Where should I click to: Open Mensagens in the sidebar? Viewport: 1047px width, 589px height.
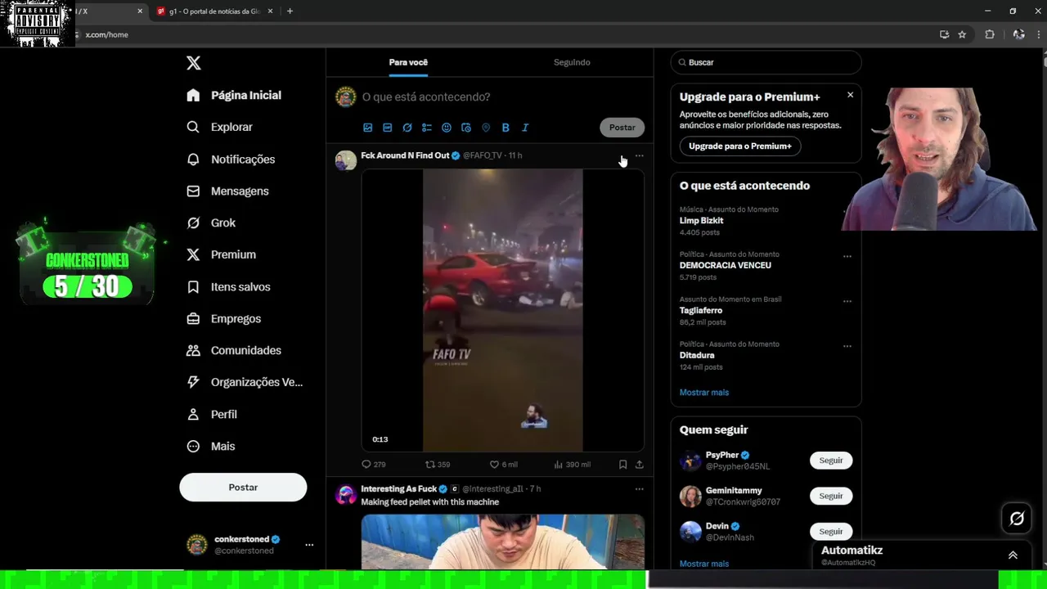pos(227,191)
